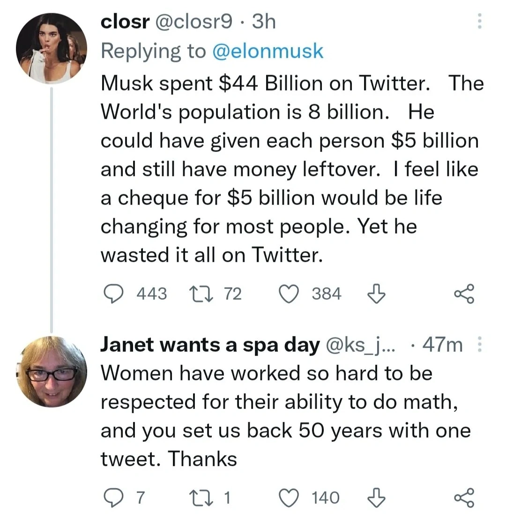
Task: Click the closr display name
Action: [123, 22]
